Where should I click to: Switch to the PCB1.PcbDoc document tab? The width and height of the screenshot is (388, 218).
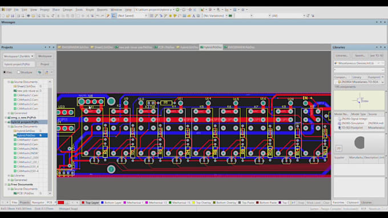[164, 47]
